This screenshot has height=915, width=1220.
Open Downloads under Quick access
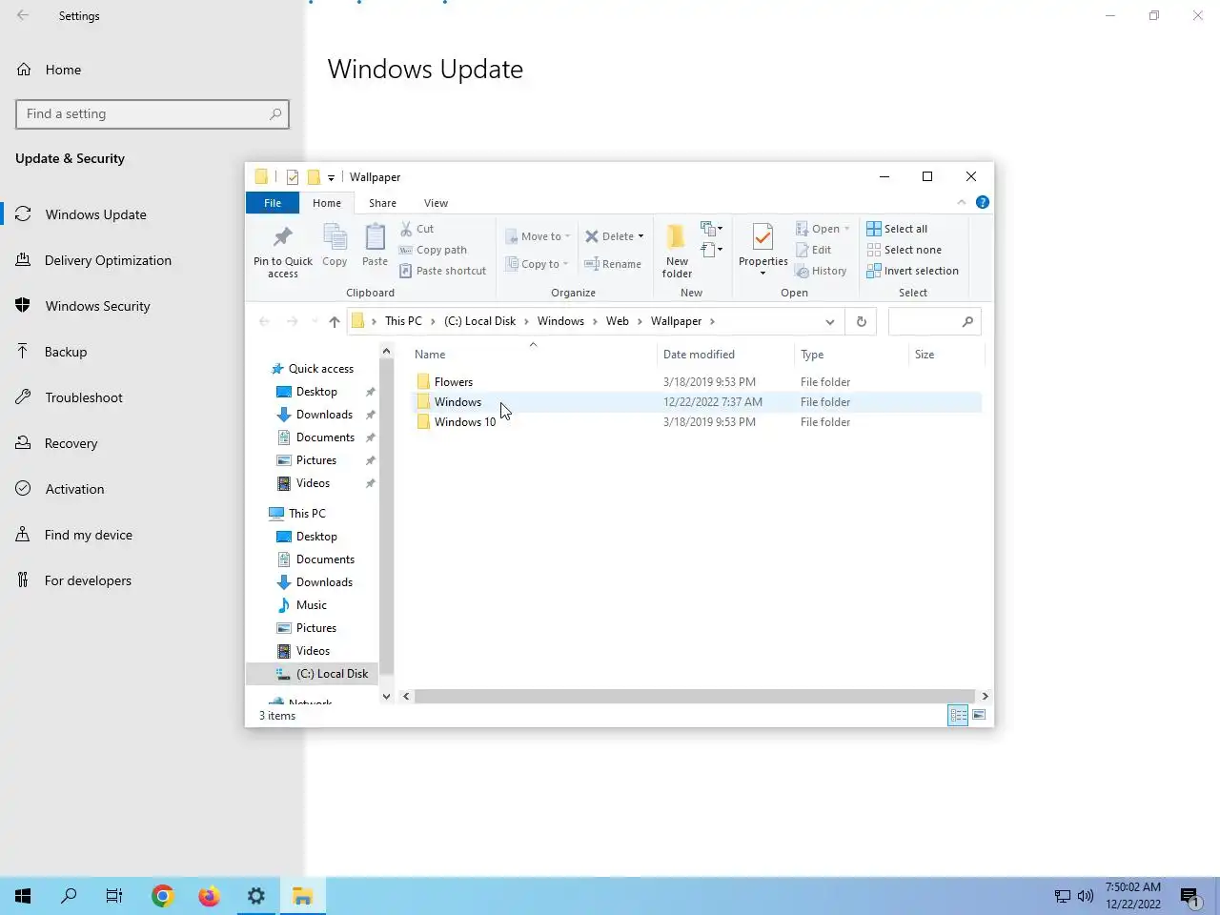click(x=324, y=415)
